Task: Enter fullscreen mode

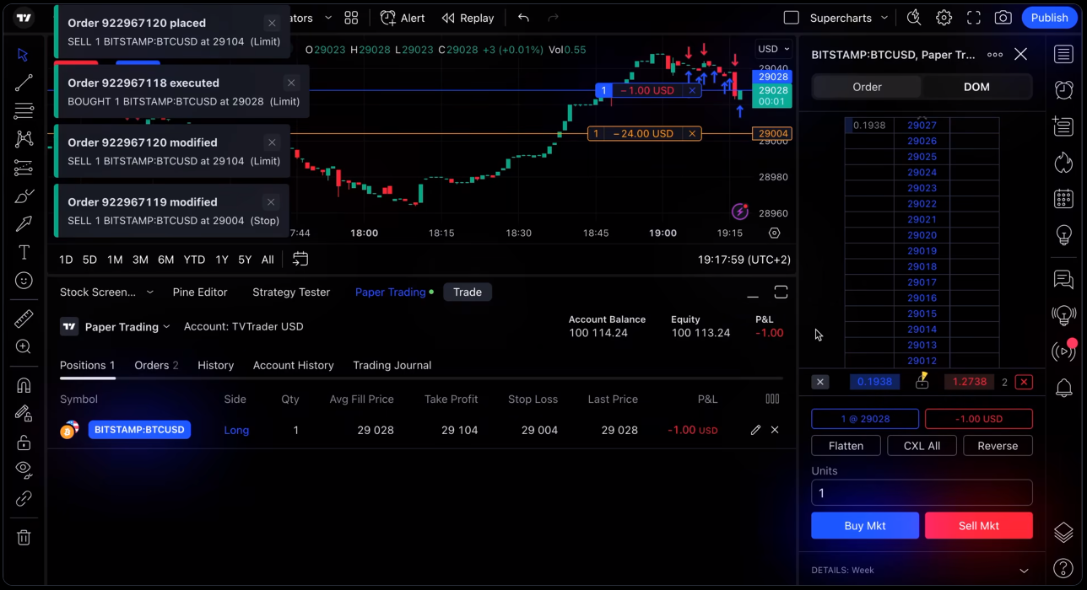Action: click(x=973, y=18)
